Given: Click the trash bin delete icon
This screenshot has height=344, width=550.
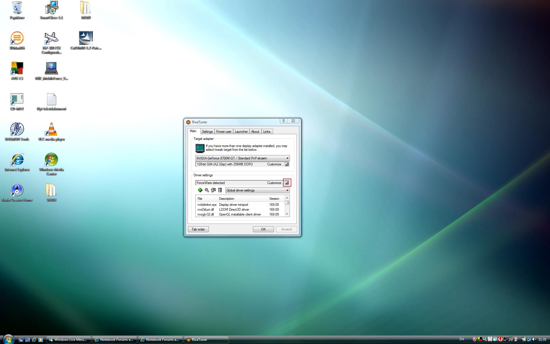Looking at the screenshot, I should point(220,190).
